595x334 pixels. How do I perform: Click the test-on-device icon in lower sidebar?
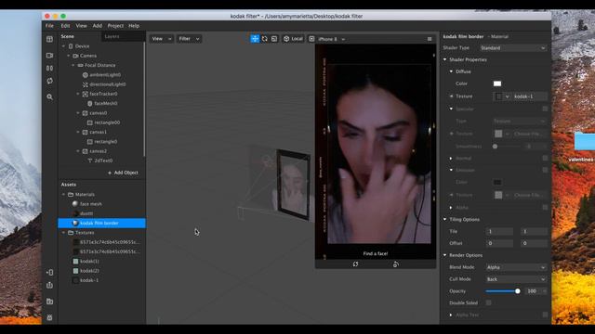pos(49,272)
